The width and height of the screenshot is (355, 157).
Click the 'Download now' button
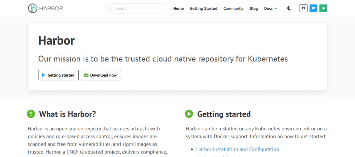coord(101,75)
